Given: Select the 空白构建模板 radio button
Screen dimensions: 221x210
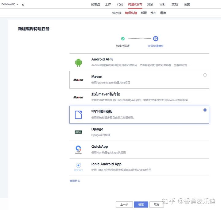Looking at the screenshot, I should (205, 110).
